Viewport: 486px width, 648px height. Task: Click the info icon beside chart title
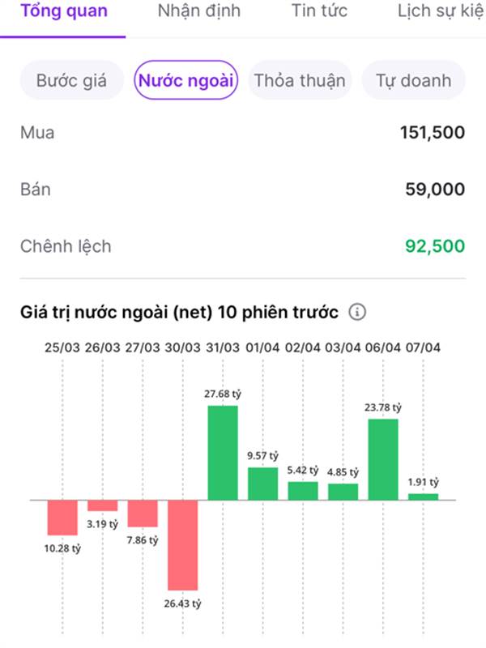[357, 312]
